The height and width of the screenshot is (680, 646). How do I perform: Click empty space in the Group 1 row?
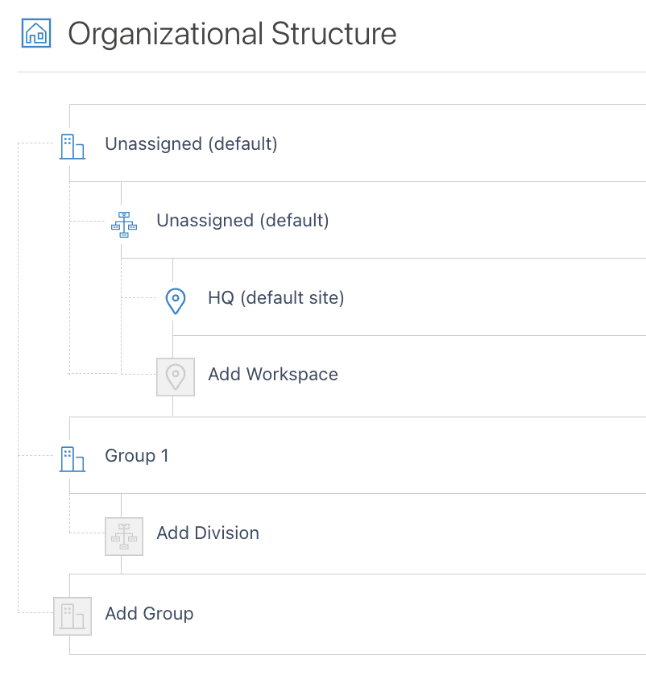click(x=408, y=455)
